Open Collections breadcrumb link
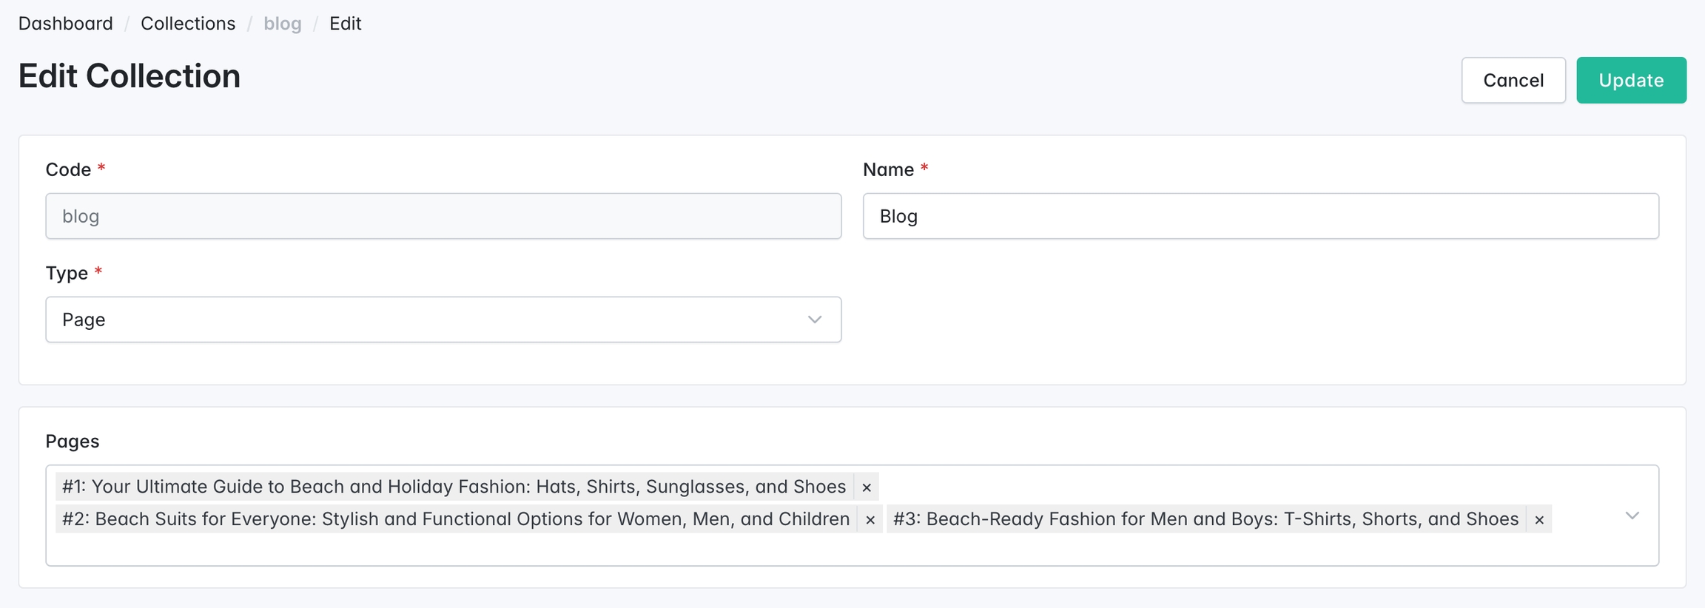Viewport: 1705px width, 608px height. click(188, 24)
